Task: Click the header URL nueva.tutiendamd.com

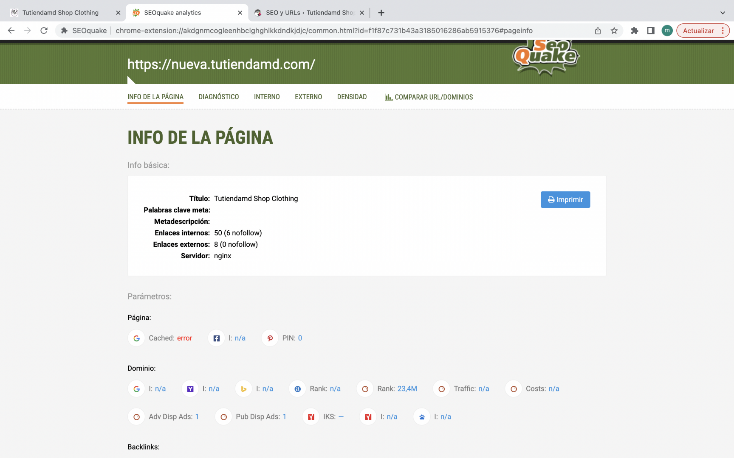Action: click(x=221, y=64)
